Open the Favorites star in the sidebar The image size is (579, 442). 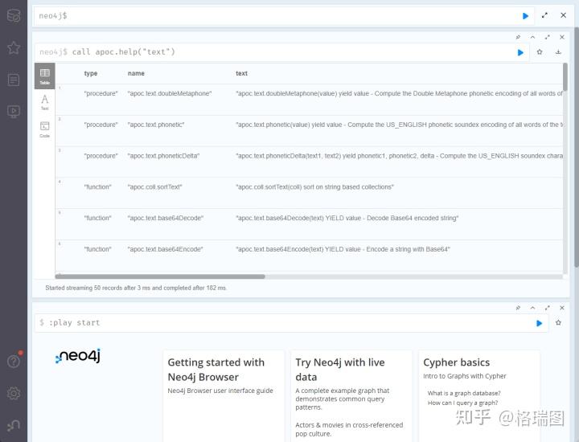click(14, 47)
